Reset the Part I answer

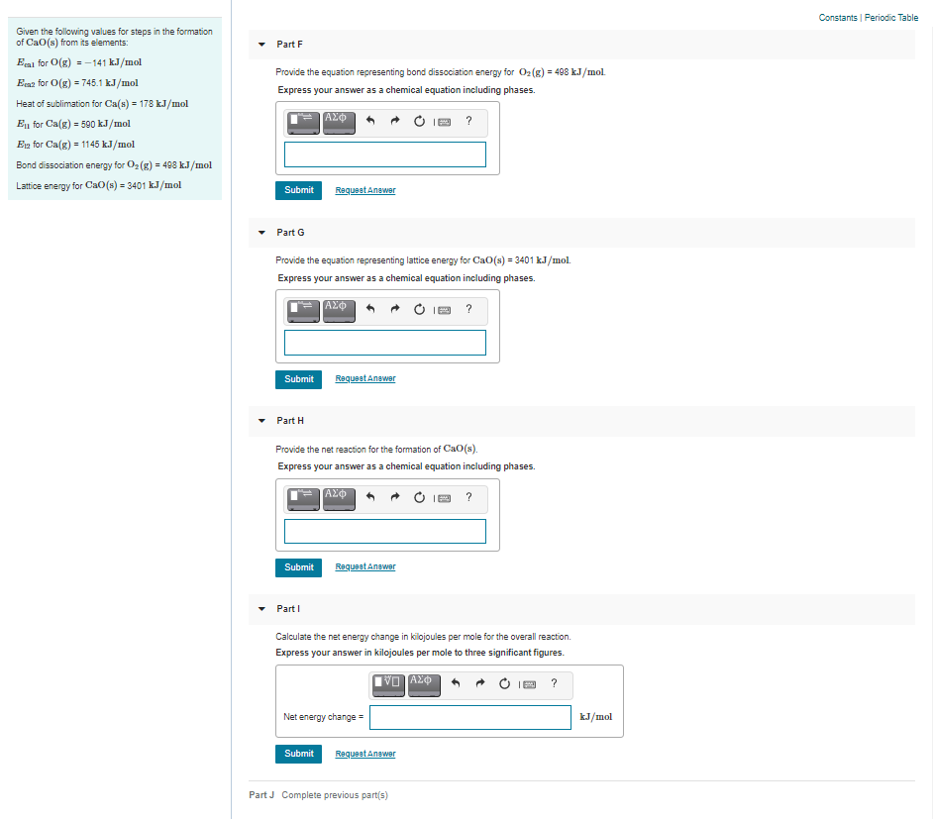tap(504, 683)
